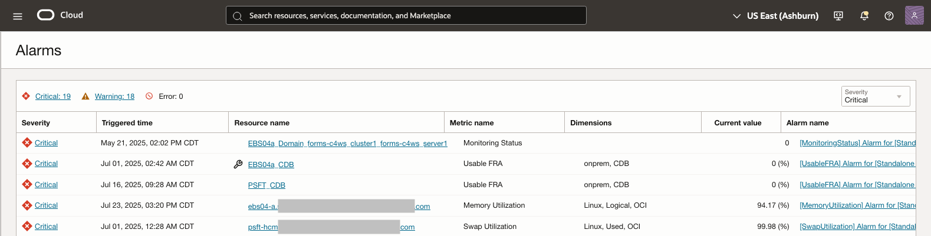Click the orange Warning triangle icon
This screenshot has width=931, height=236.
[85, 97]
